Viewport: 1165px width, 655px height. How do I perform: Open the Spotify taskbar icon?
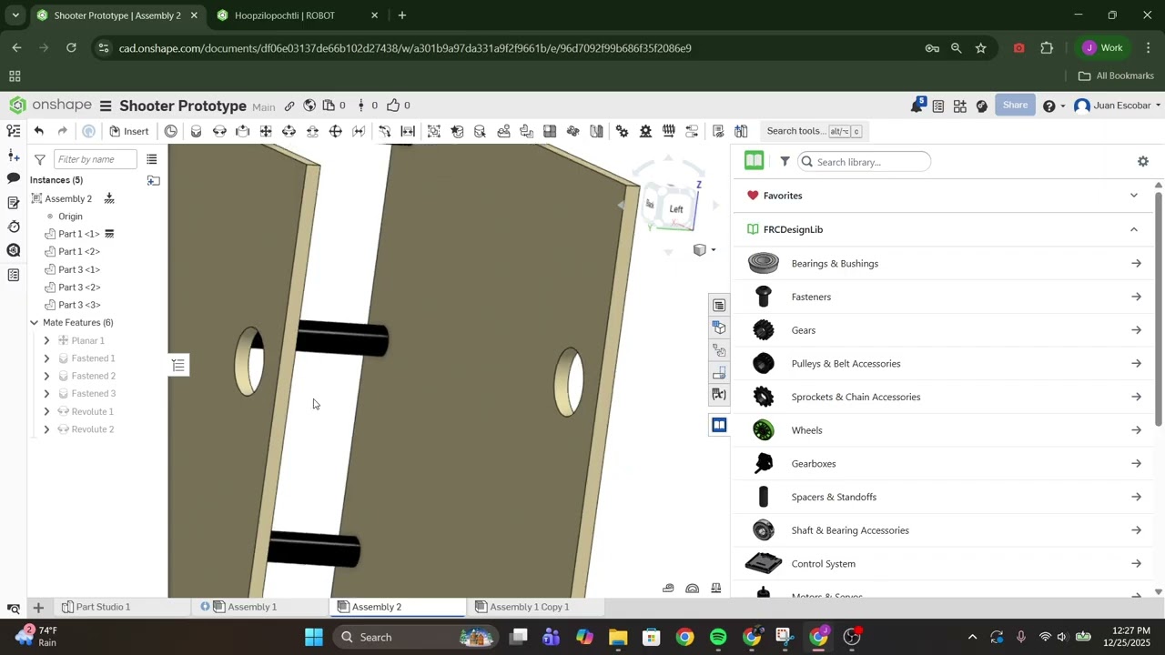coord(718,637)
